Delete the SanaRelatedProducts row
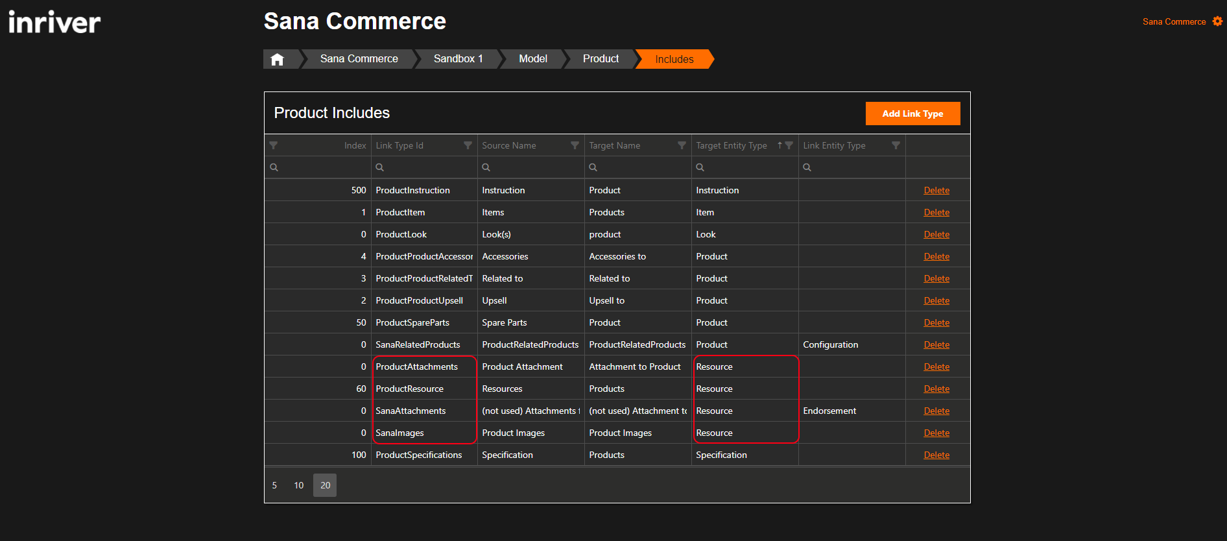 coord(936,344)
